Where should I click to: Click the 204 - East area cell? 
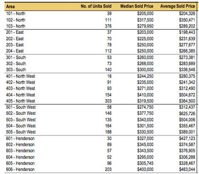pos(15,51)
